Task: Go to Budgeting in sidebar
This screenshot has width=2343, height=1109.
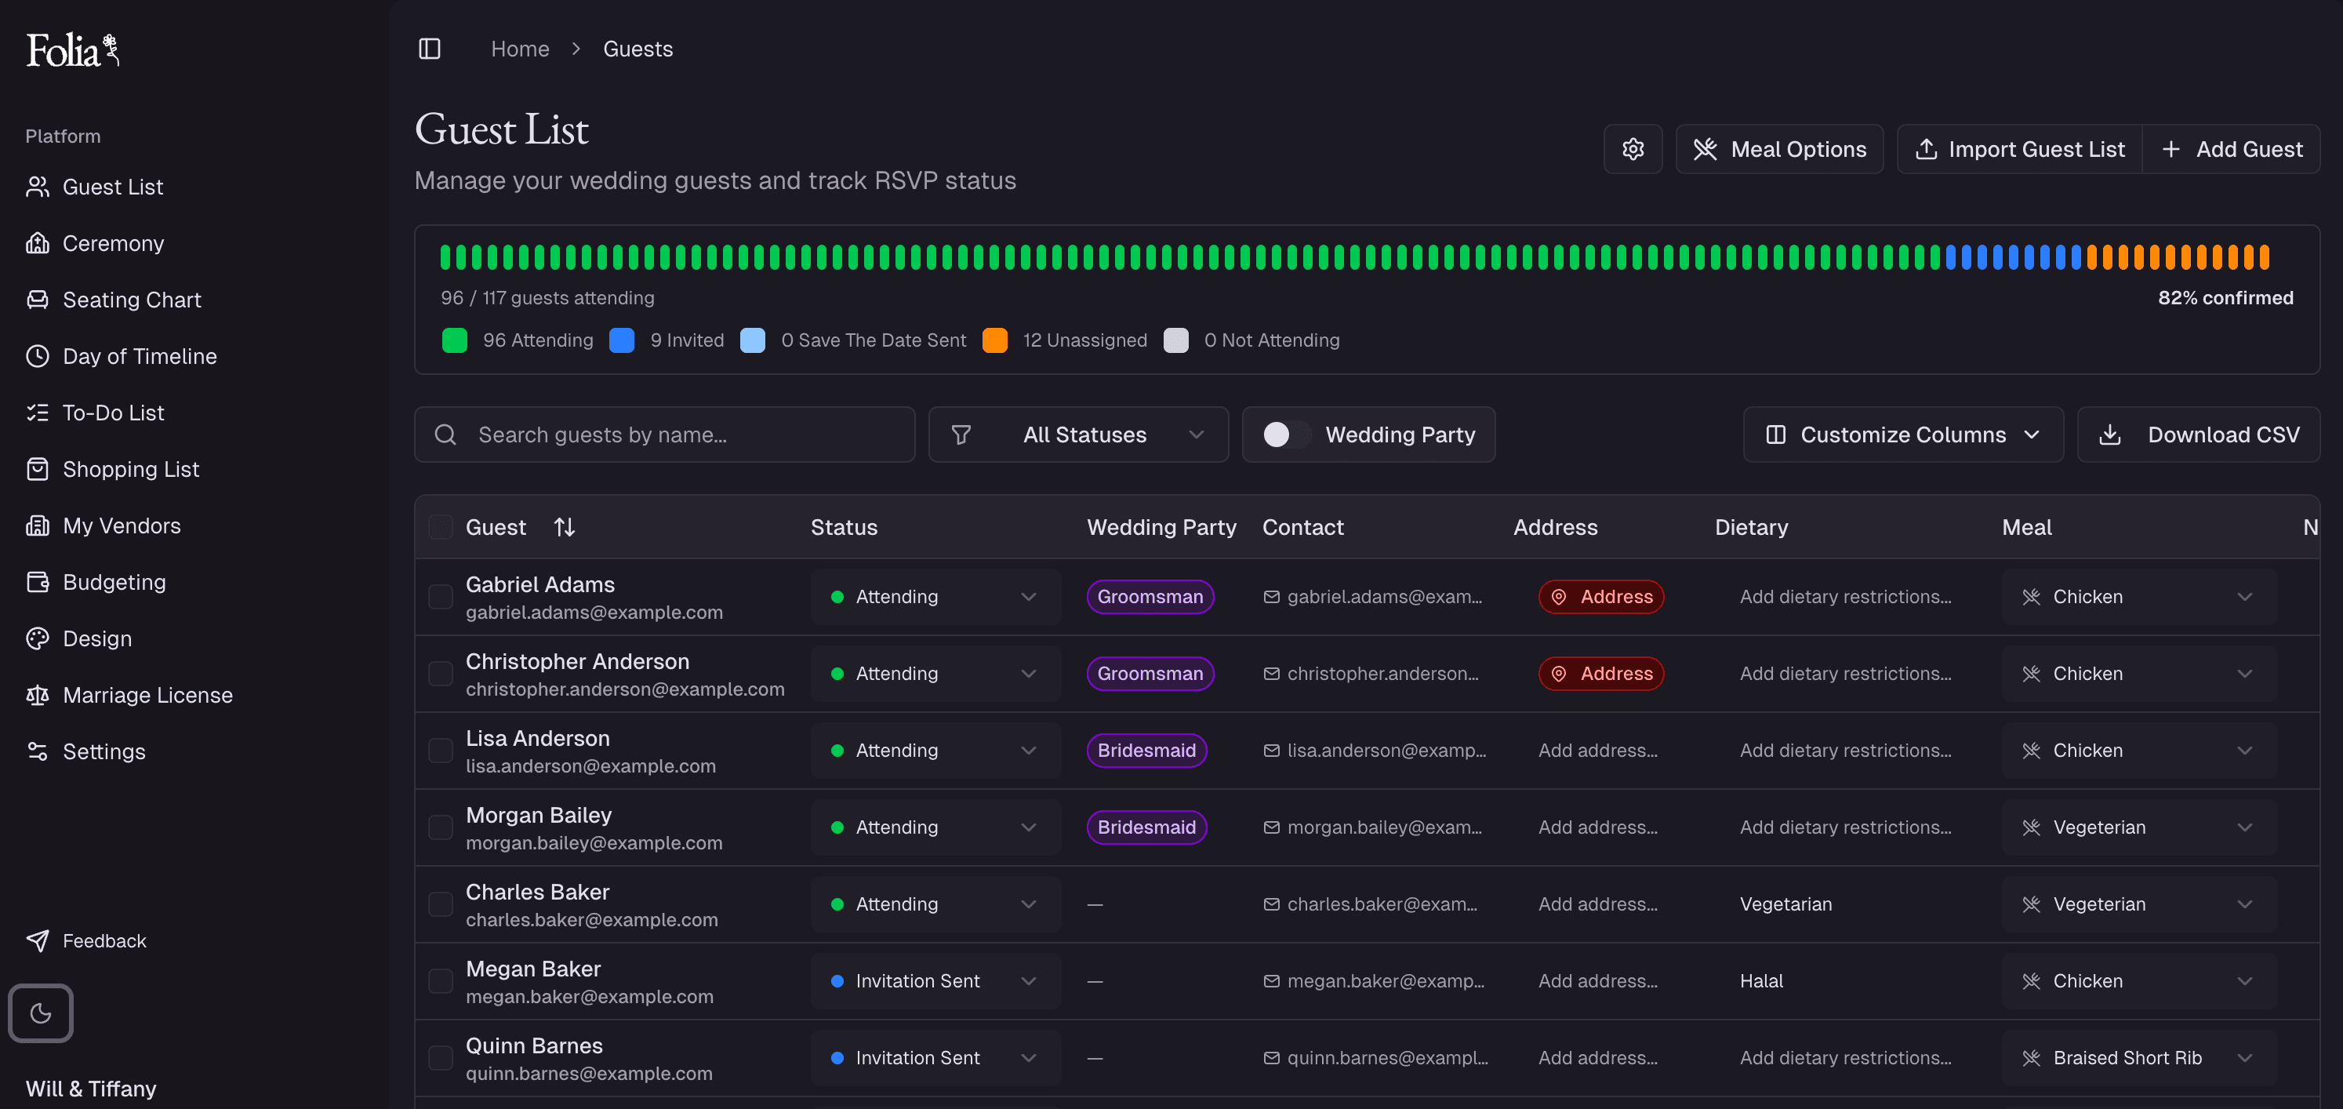Action: [114, 582]
